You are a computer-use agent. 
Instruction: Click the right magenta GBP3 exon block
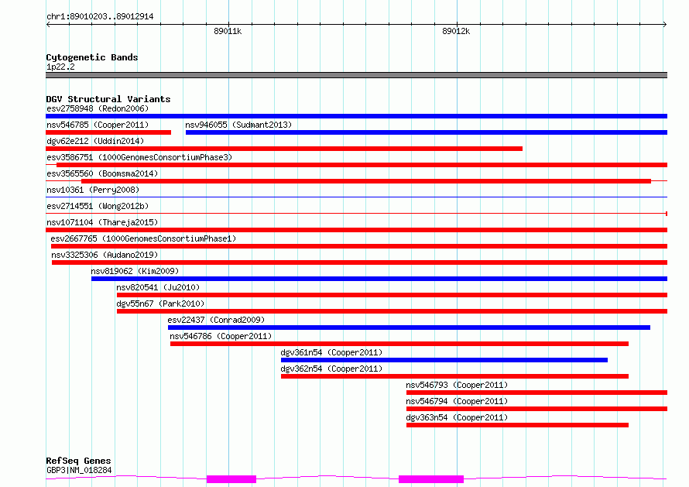pos(431,479)
